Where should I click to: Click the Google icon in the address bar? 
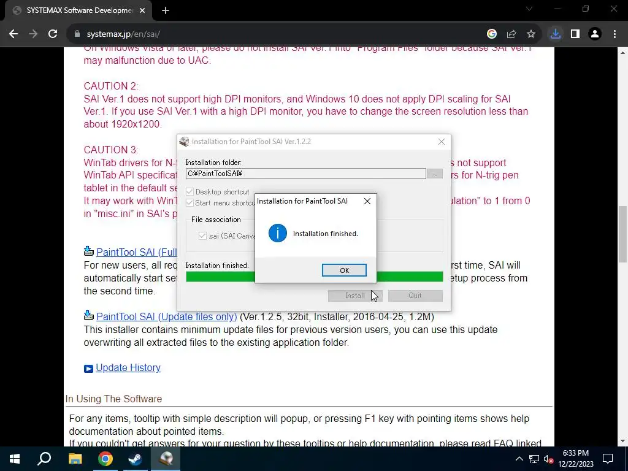(492, 34)
